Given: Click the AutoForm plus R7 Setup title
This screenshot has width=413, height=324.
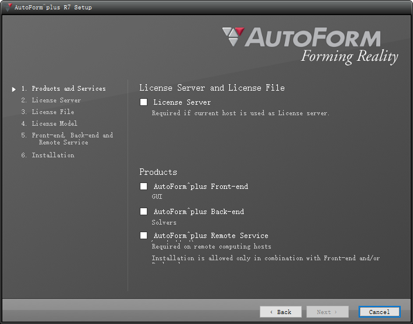Looking at the screenshot, I should tap(53, 8).
